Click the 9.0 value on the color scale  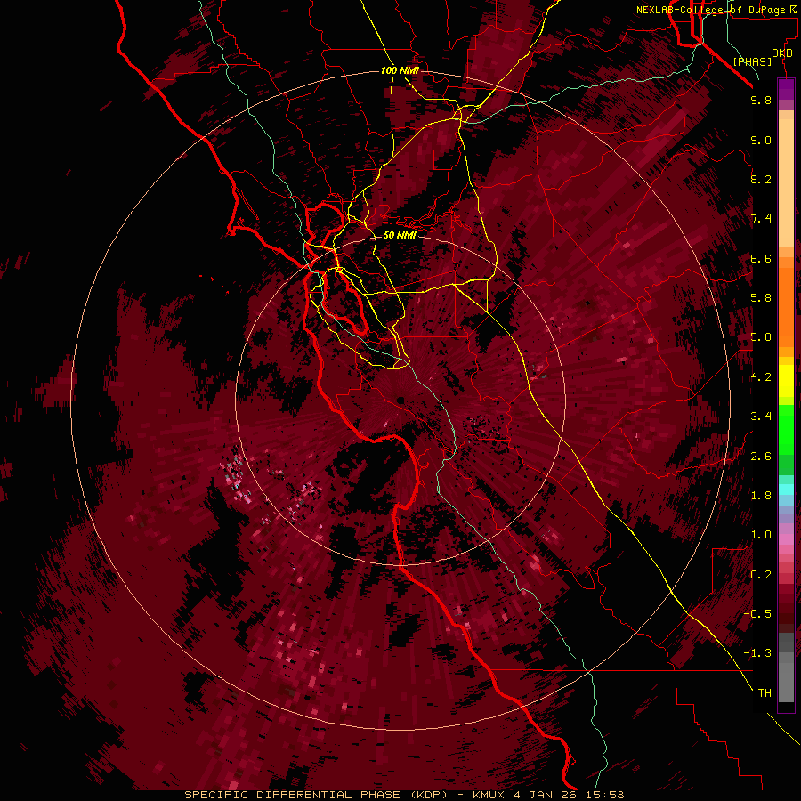pyautogui.click(x=761, y=140)
